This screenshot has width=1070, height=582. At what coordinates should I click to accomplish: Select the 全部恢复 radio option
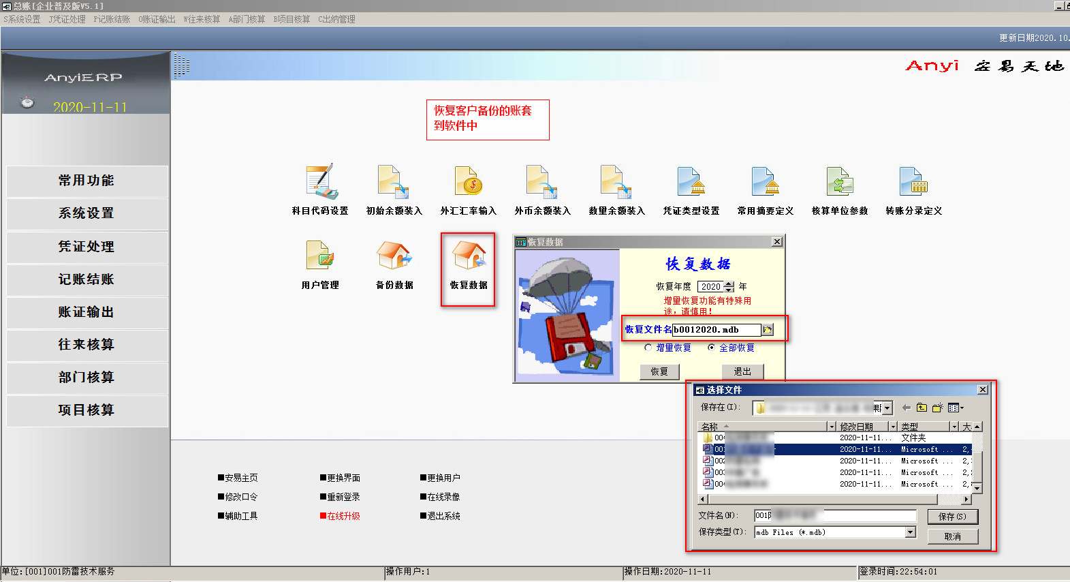coord(712,348)
